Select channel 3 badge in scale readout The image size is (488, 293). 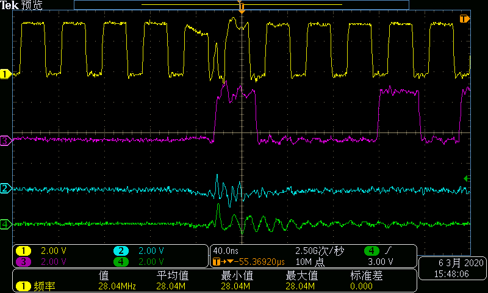point(23,261)
